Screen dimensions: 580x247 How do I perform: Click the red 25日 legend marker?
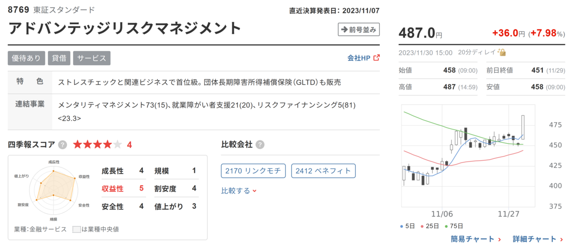(x=423, y=226)
